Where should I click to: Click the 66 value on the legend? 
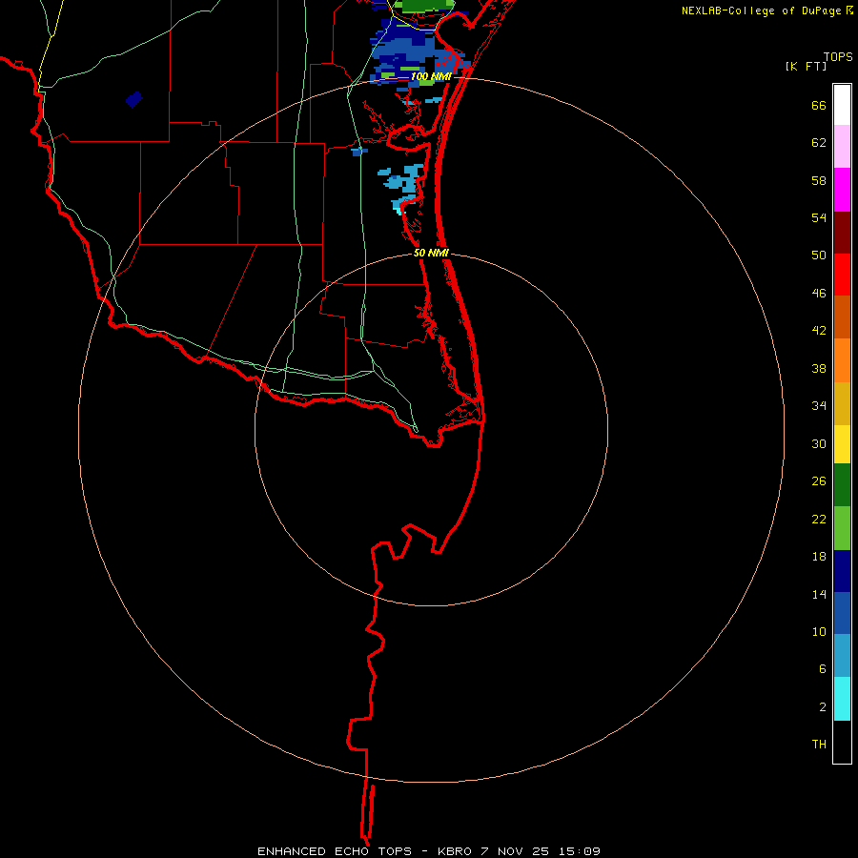pos(819,106)
